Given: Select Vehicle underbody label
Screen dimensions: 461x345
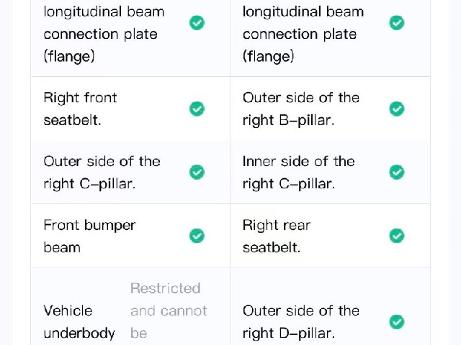Looking at the screenshot, I should (x=79, y=322).
